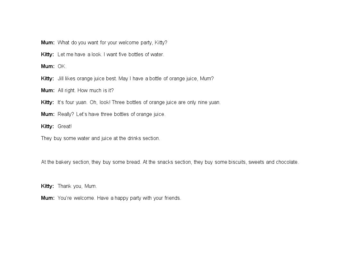
Task: Click the word "Kitty?" ending the first line
Action: (x=161, y=42)
